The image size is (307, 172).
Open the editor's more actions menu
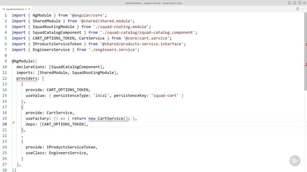(x=303, y=9)
